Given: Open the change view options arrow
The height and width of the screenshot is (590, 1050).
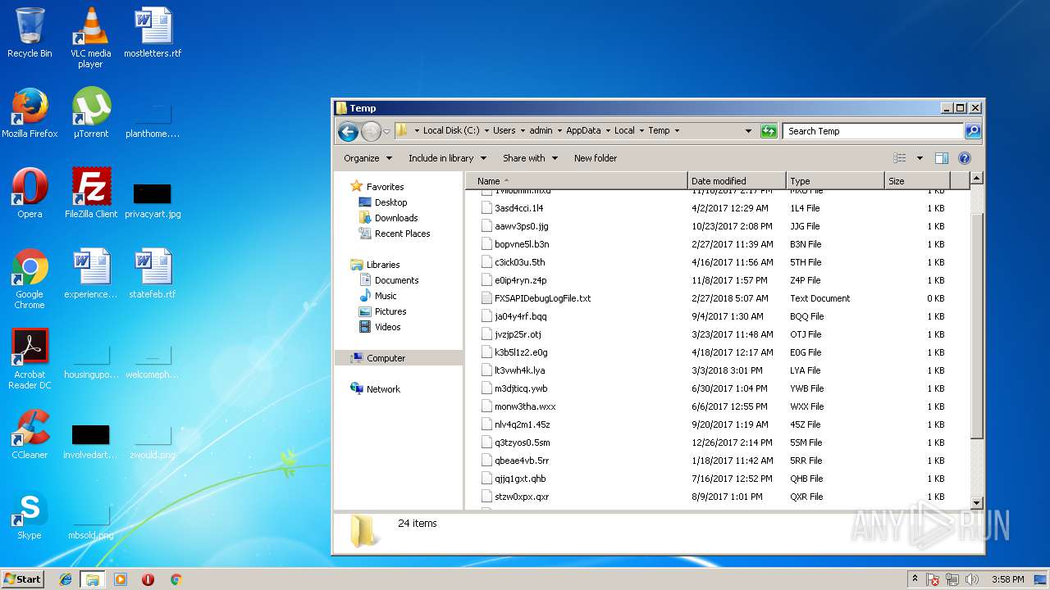Looking at the screenshot, I should (x=920, y=158).
